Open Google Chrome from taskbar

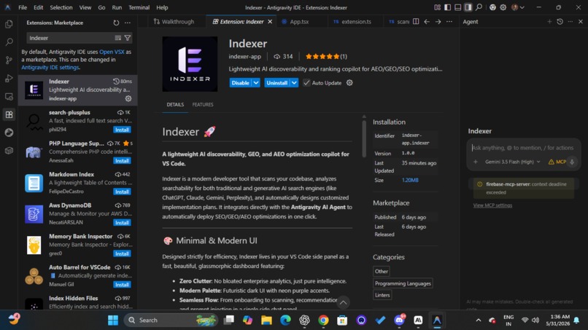[323, 321]
